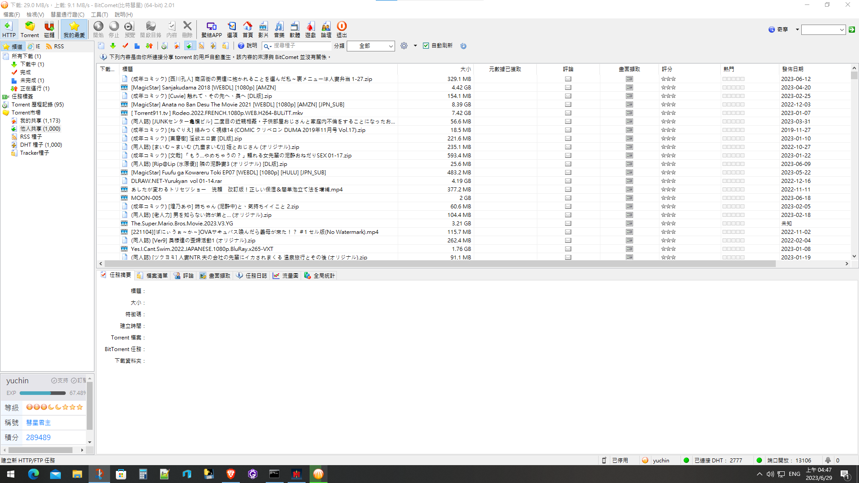859x483 pixels.
Task: Click the 磁鏈 magnet link icon
Action: [49, 29]
